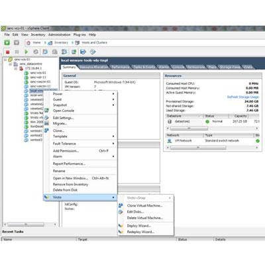265x265 pixels.
Task: Open the Plug-ins menu
Action: (79, 34)
